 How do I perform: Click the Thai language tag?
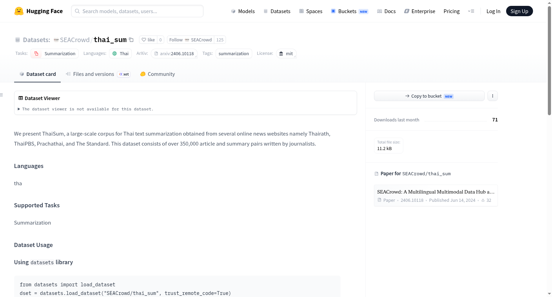click(120, 53)
